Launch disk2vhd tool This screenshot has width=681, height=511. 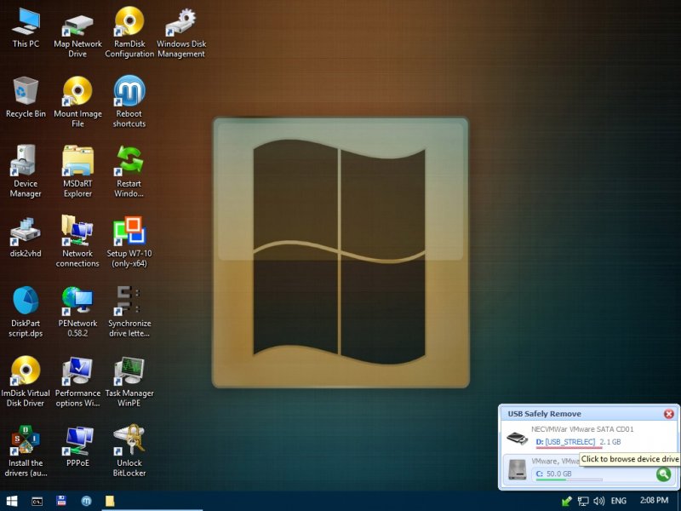coord(26,238)
